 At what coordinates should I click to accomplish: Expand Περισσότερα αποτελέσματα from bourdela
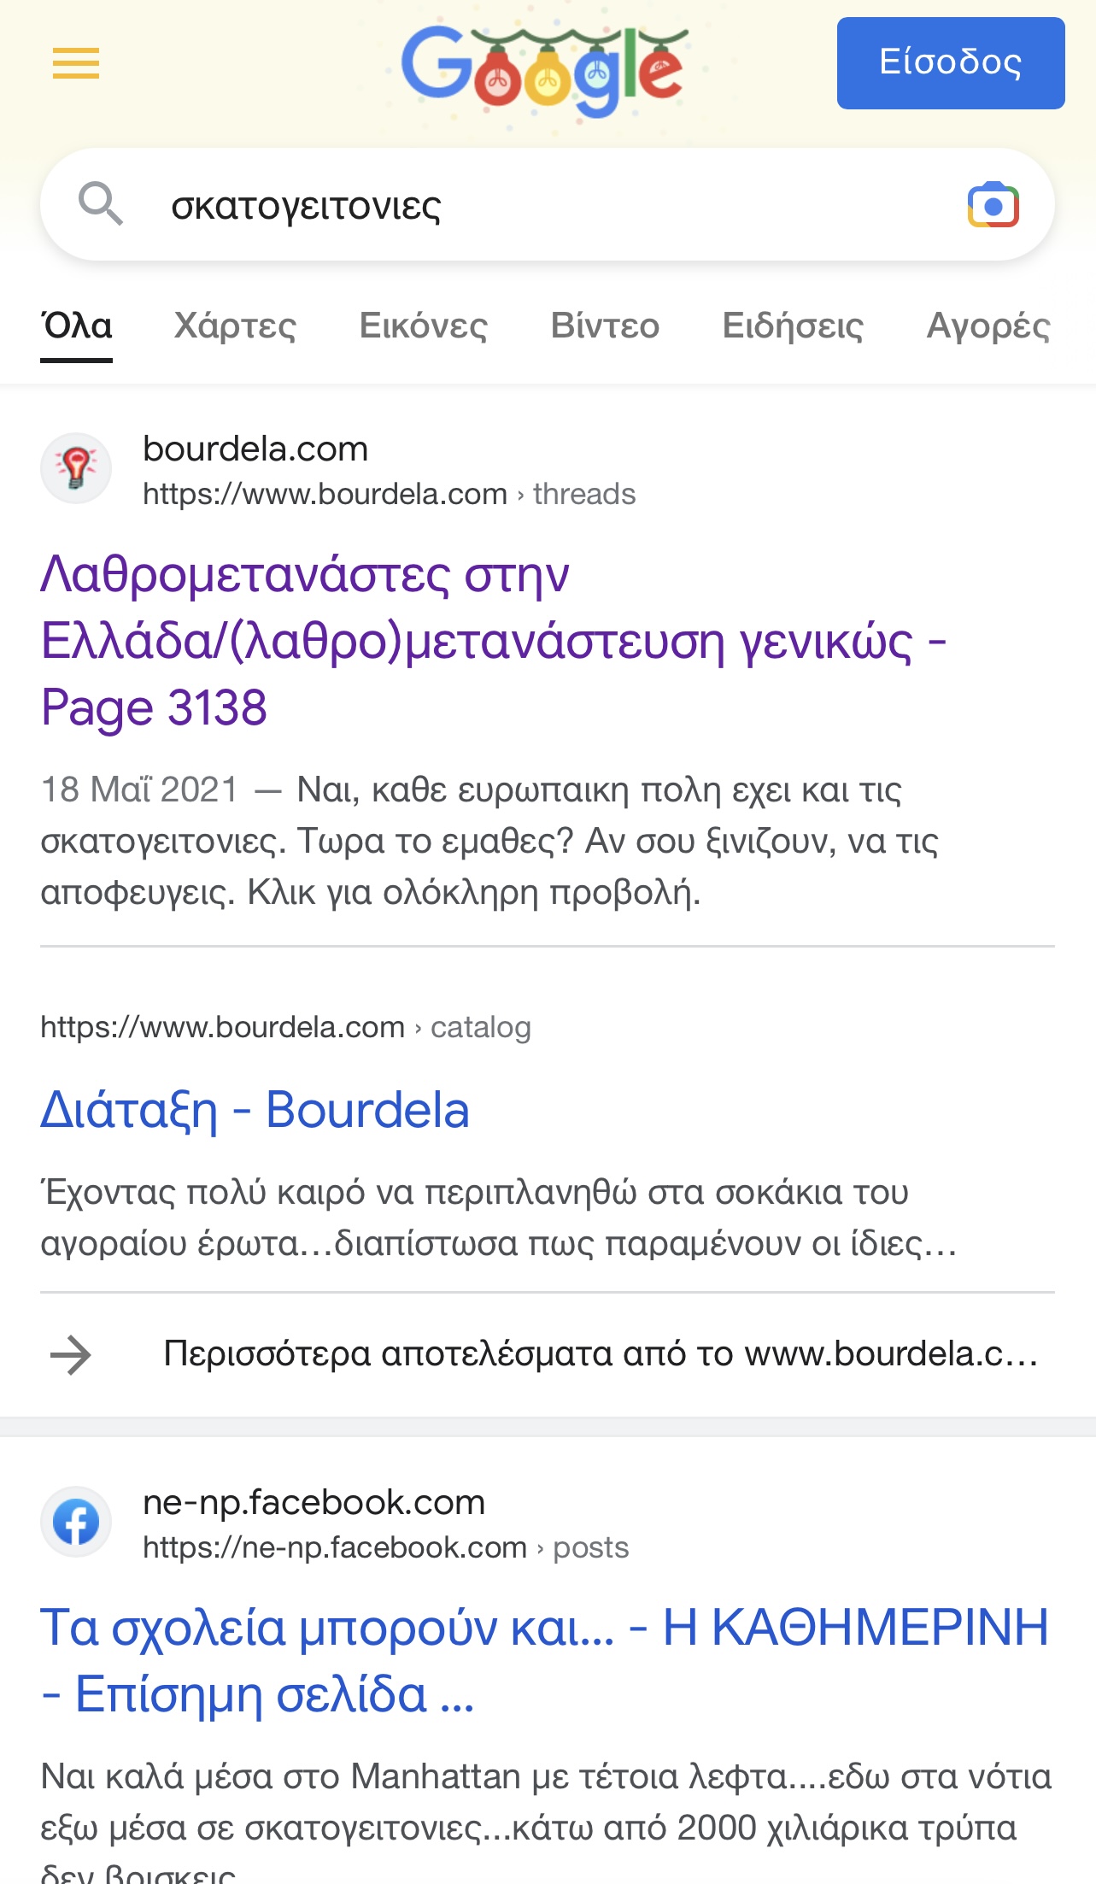click(600, 1354)
